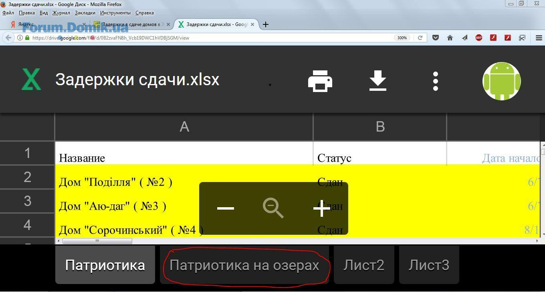Open the Лист3 sheet tab
The image size is (545, 292).
pyautogui.click(x=429, y=265)
